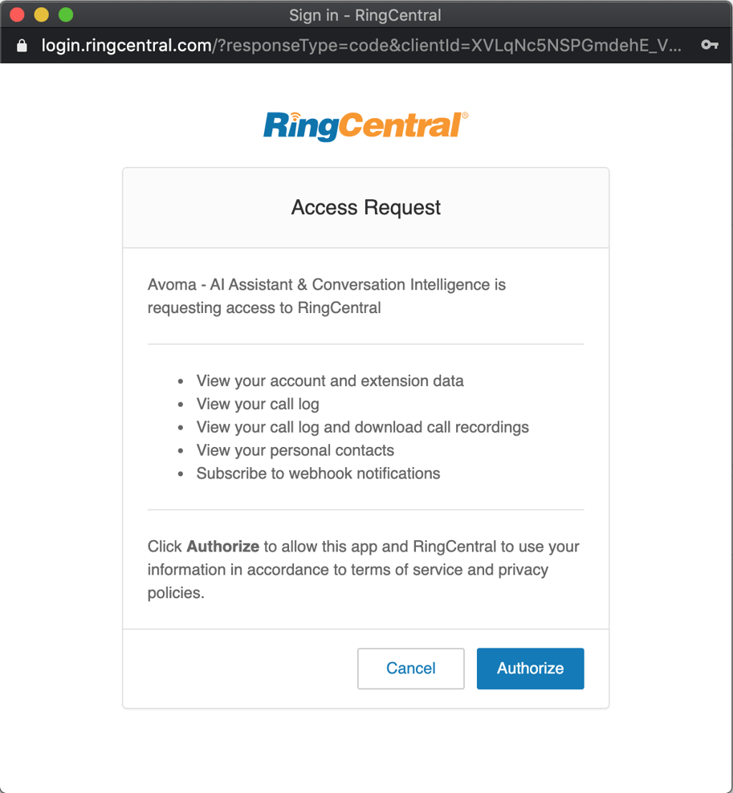Click the padlock icon in address bar
Image resolution: width=733 pixels, height=793 pixels.
click(x=22, y=46)
